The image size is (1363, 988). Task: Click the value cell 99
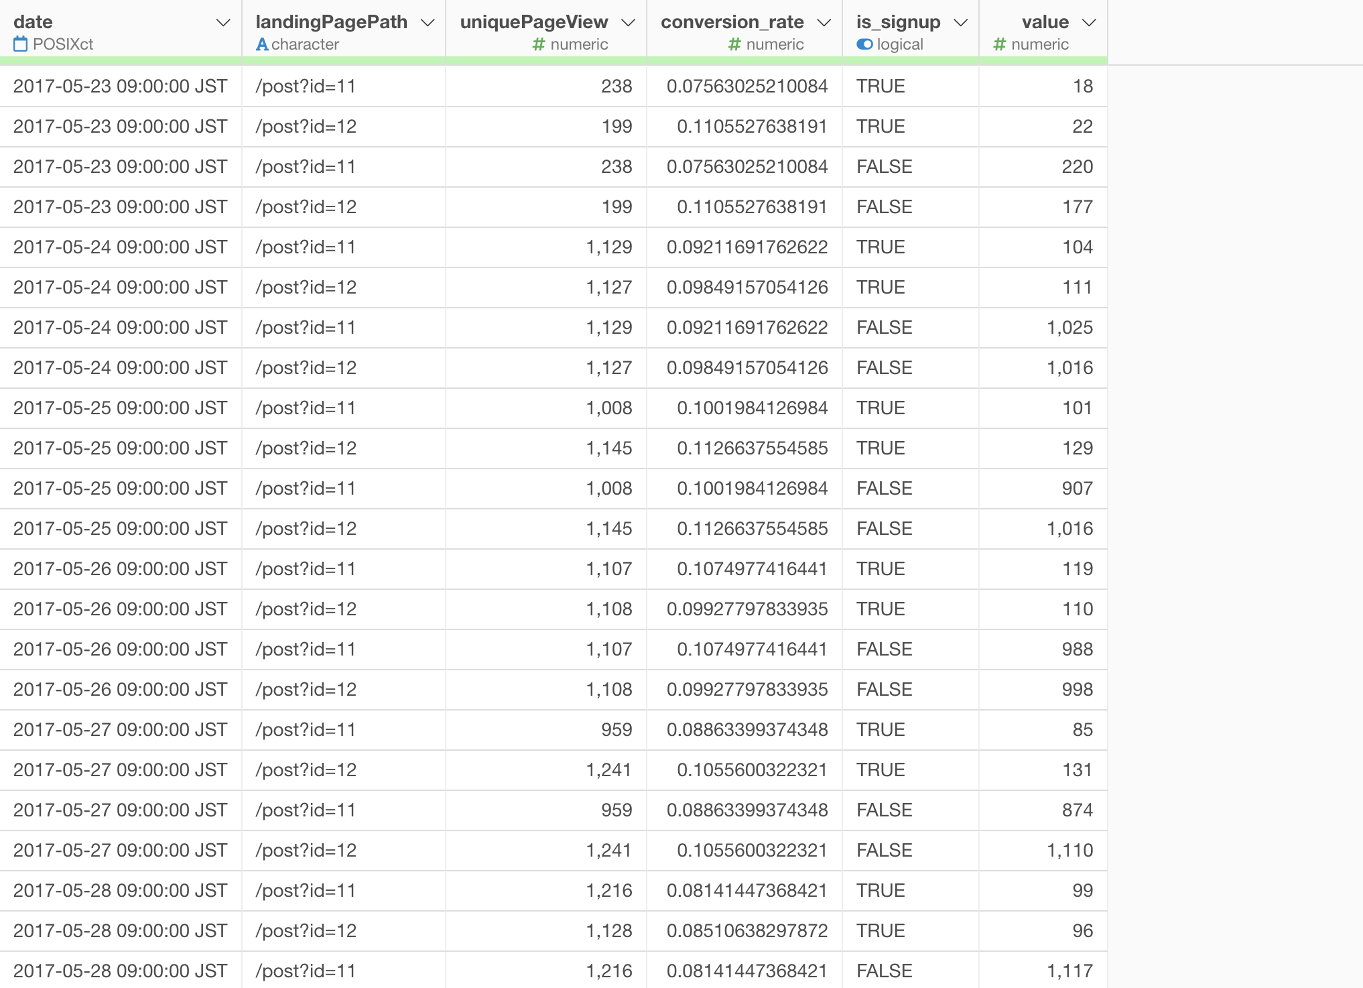(1043, 891)
